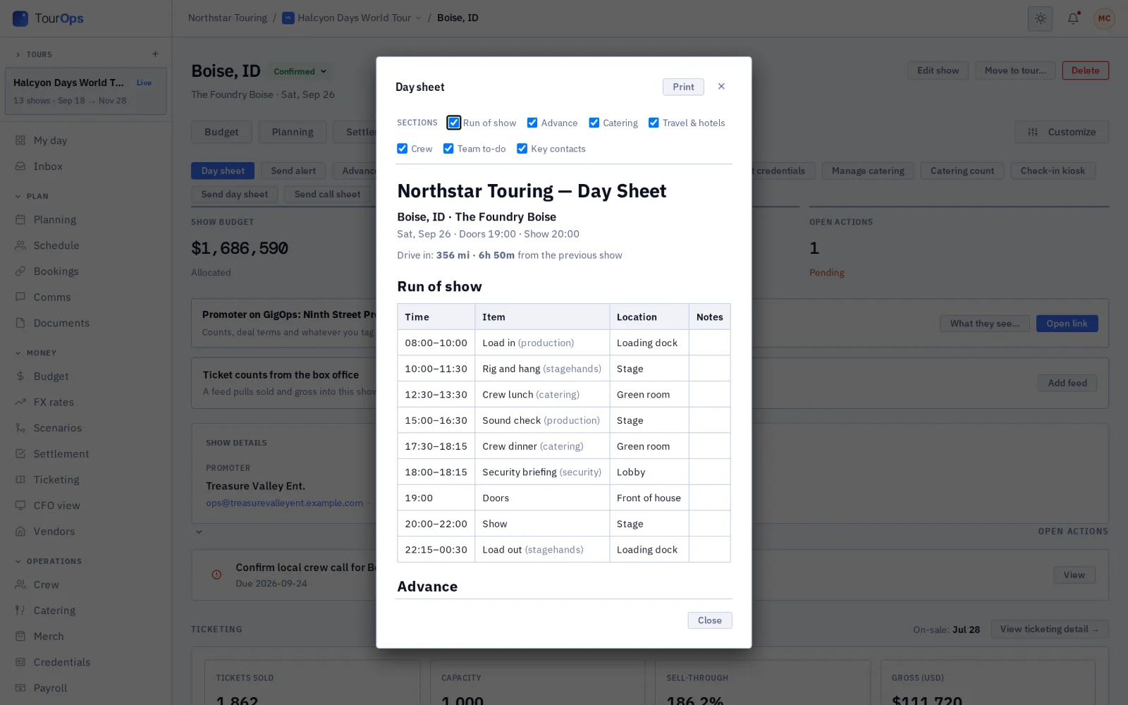Open FX rates in sidebar
Image resolution: width=1128 pixels, height=705 pixels.
(54, 403)
